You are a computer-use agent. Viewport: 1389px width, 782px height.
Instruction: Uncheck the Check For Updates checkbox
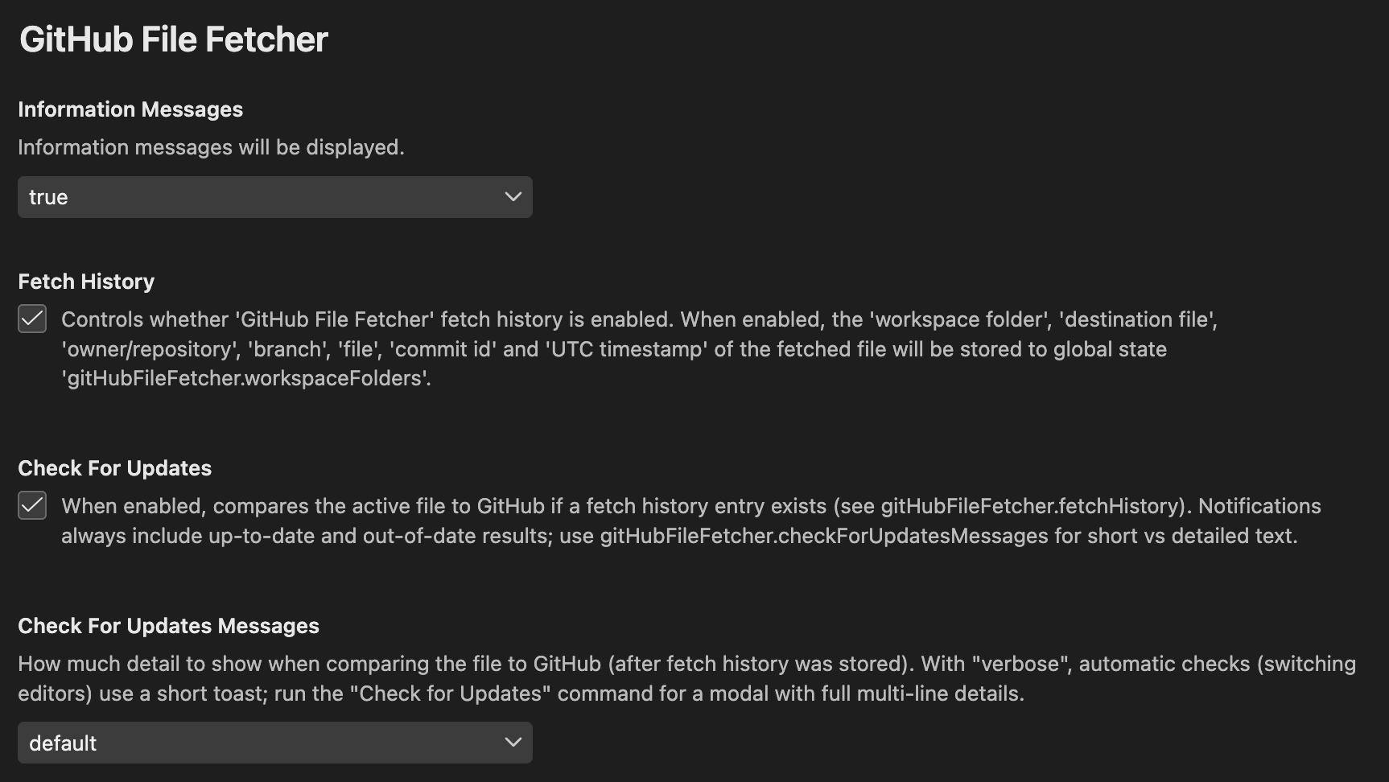click(x=32, y=506)
